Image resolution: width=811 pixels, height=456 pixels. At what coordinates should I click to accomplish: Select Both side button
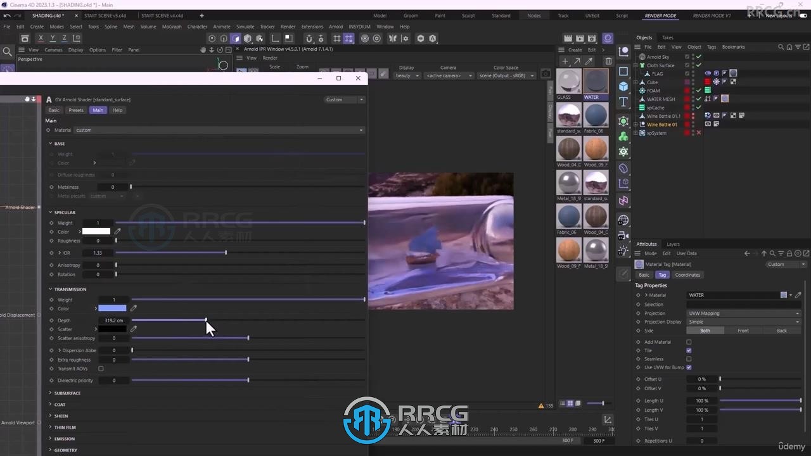tap(705, 331)
